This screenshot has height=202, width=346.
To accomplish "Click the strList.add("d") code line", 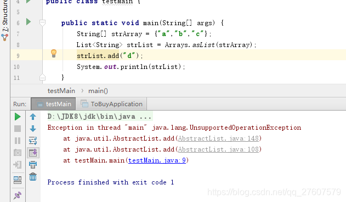I will click(110, 56).
